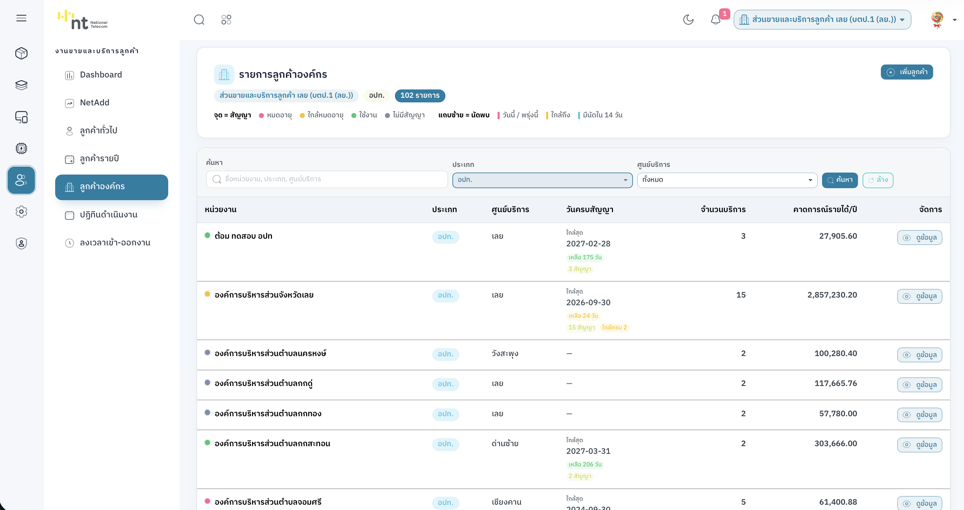Open ลงเวลาเข้า-ออกงาน menu item
This screenshot has height=510, width=964.
[x=111, y=243]
